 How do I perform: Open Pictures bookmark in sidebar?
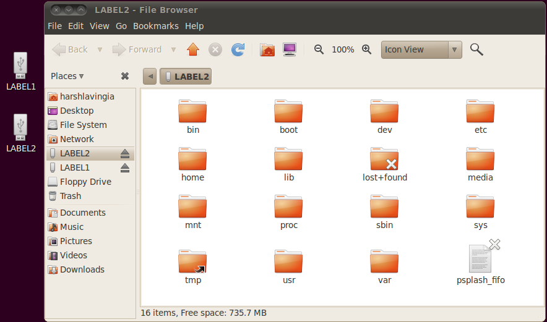(91, 241)
